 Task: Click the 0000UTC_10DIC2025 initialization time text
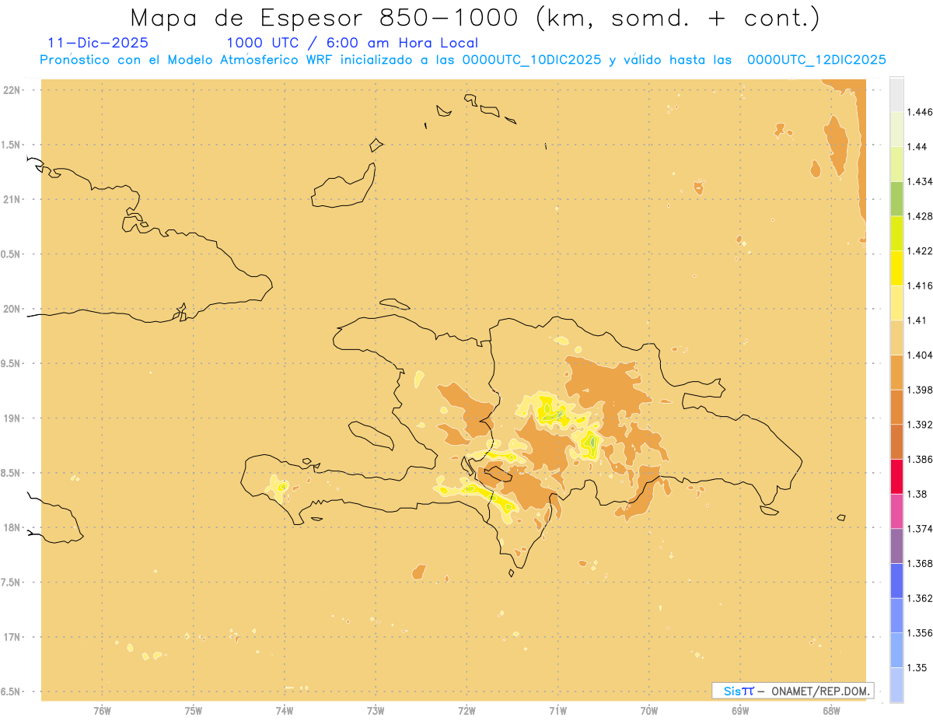click(531, 60)
